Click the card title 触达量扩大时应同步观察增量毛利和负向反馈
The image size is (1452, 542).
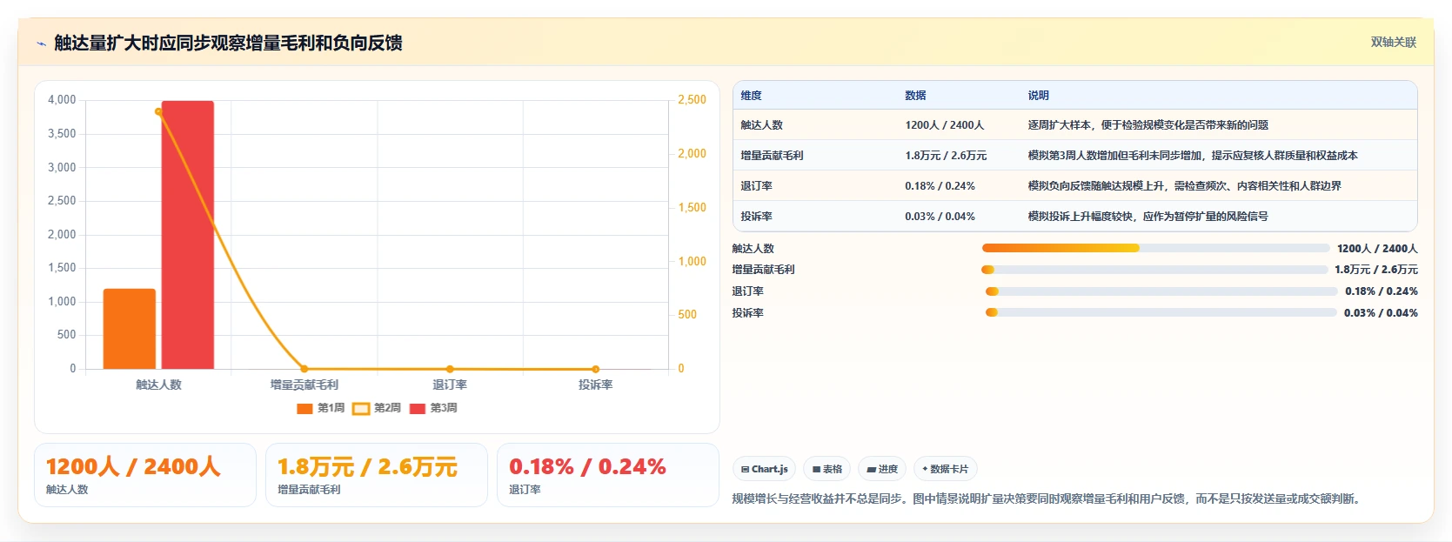(228, 43)
